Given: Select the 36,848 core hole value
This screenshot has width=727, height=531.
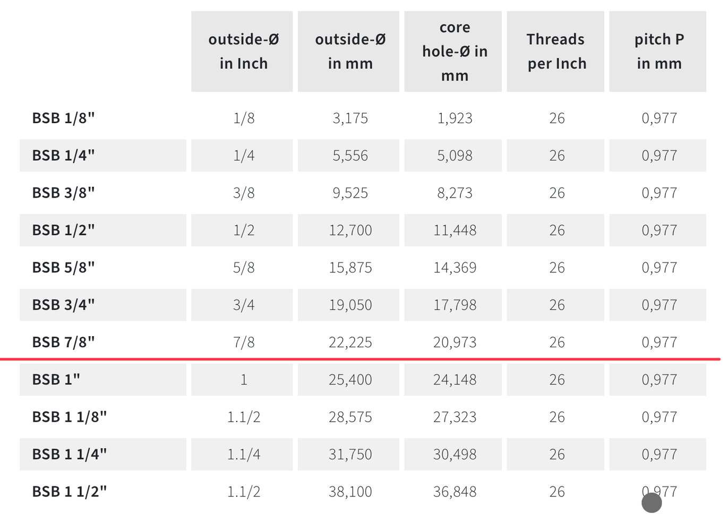Looking at the screenshot, I should click(455, 492).
